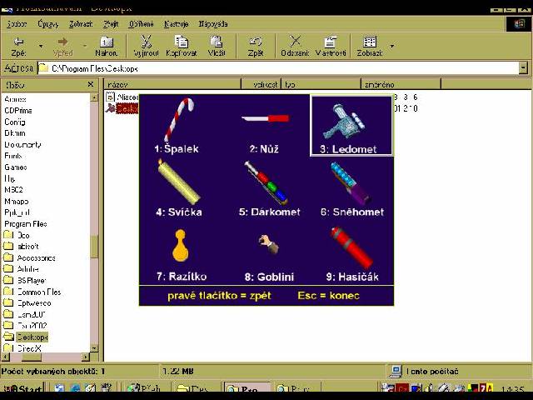Open the Úpravy menu
This screenshot has height=400, width=533.
[48, 24]
